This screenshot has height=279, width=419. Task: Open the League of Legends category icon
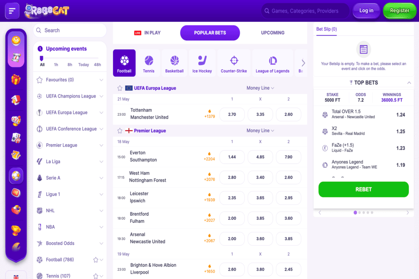click(x=272, y=63)
